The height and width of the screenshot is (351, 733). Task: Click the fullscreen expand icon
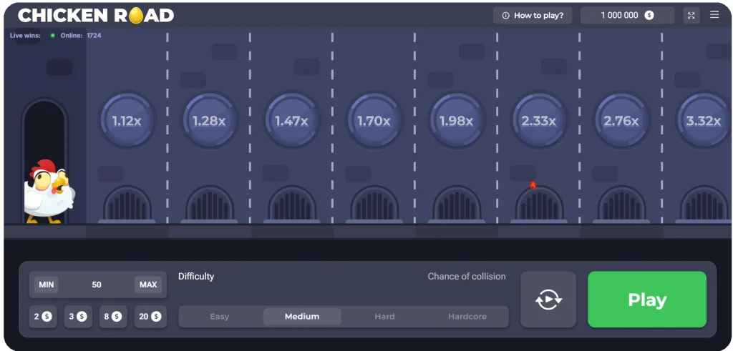click(691, 16)
